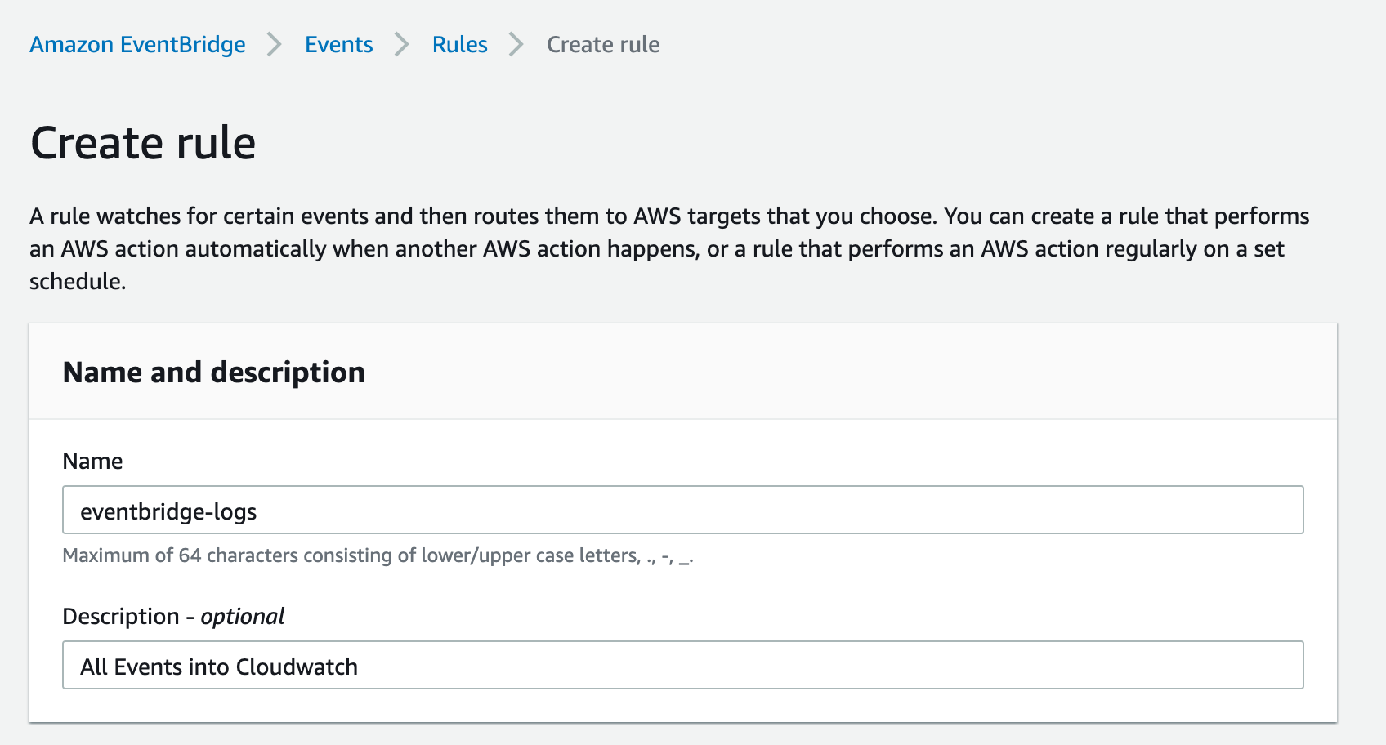
Task: Go to the Events breadcrumb link
Action: point(338,44)
